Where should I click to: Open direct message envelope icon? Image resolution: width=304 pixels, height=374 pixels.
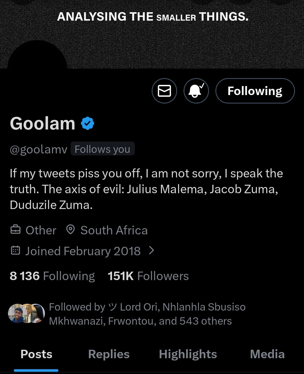tap(164, 91)
